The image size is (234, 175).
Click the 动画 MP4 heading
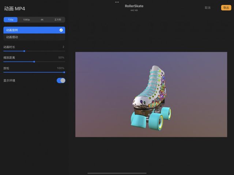tap(15, 9)
